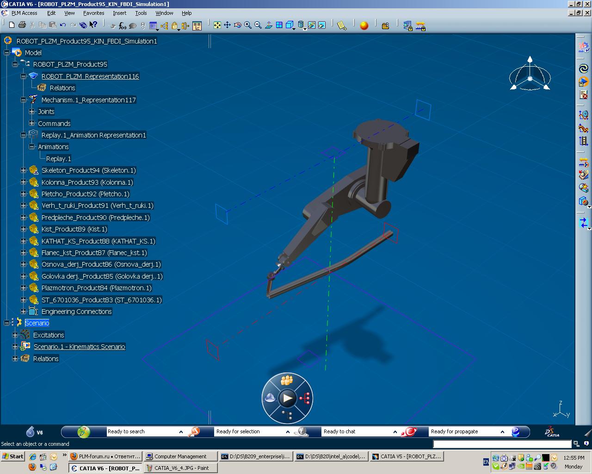Click the spiral icon in the right toolbar
The height and width of the screenshot is (474, 592).
point(584,69)
